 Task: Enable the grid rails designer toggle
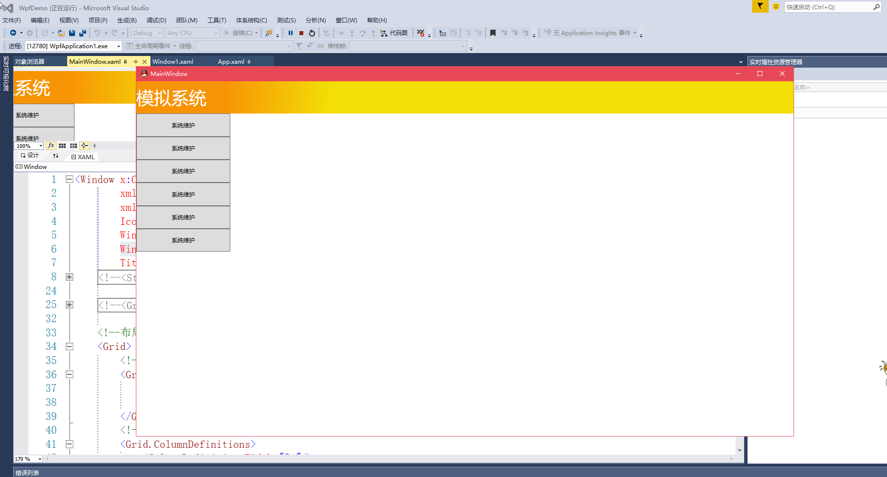pos(62,146)
